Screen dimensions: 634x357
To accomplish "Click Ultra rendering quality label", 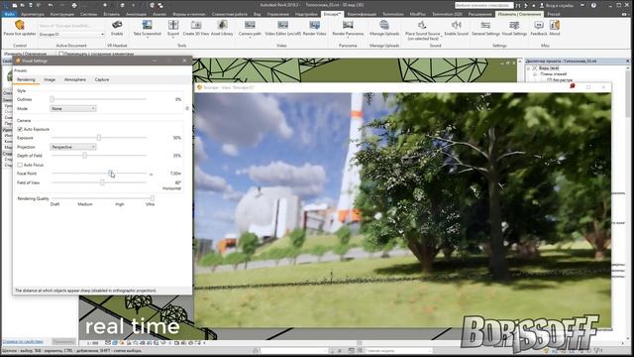I will (150, 204).
